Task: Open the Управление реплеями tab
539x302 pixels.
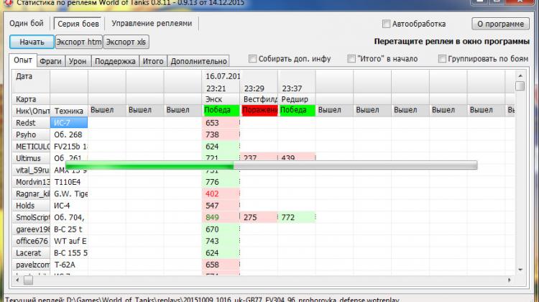Action: 152,24
